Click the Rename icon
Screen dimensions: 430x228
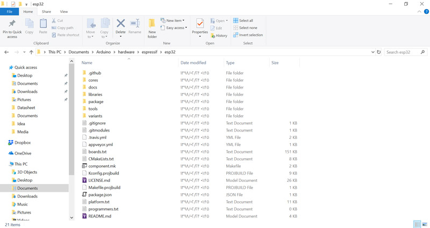pyautogui.click(x=135, y=23)
